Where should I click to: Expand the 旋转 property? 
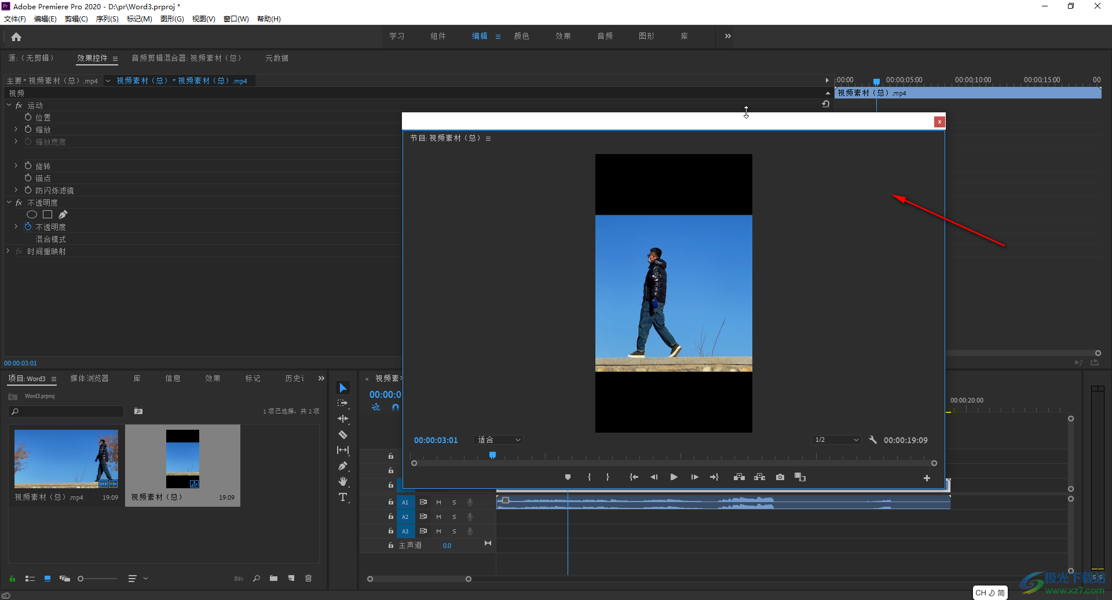coord(16,166)
